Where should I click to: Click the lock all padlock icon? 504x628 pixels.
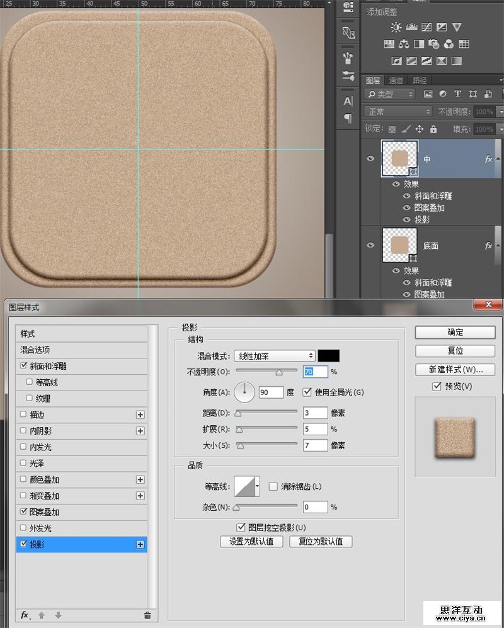tap(433, 129)
